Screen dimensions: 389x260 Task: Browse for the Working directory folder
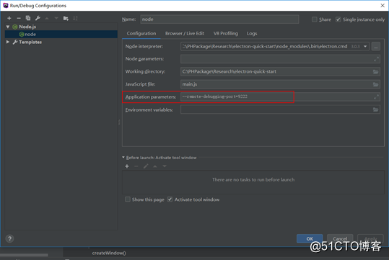tap(375, 72)
